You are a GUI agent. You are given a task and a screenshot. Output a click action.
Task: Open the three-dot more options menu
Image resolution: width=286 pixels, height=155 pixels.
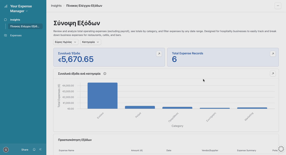278,6
